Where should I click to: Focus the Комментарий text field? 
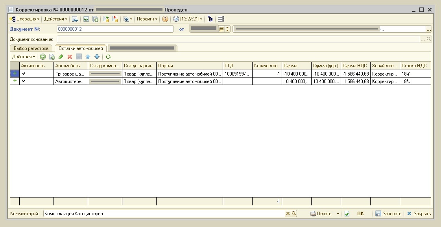pos(164,214)
